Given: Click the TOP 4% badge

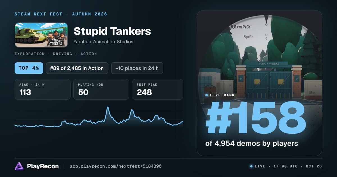Looking at the screenshot, I should pyautogui.click(x=29, y=68).
